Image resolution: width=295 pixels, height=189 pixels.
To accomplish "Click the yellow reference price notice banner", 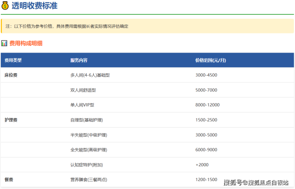I will tap(147, 26).
